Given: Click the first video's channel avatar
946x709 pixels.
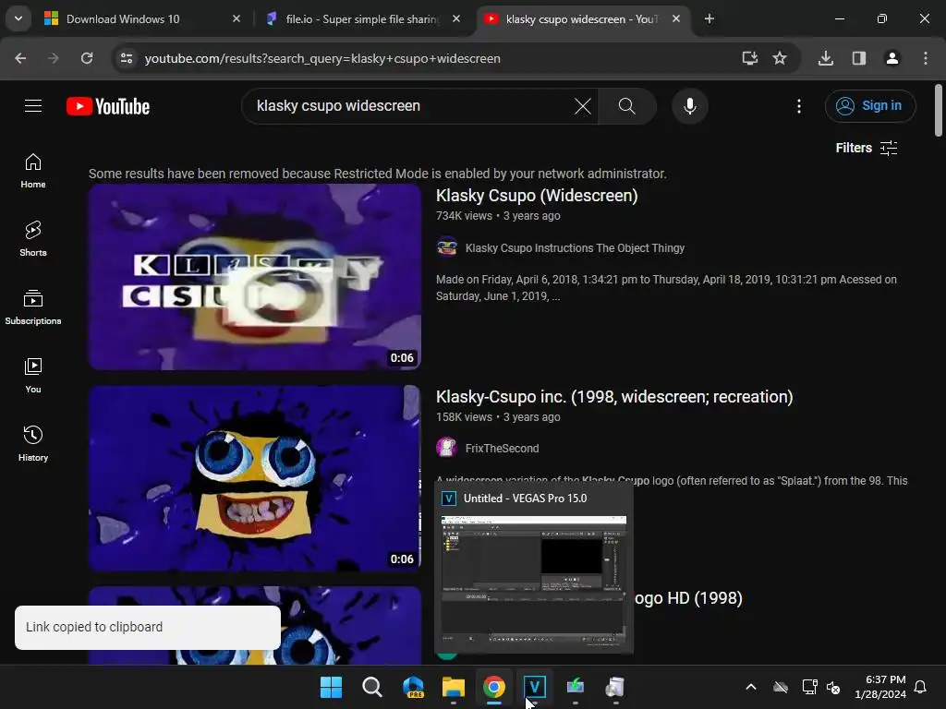Looking at the screenshot, I should coord(446,247).
